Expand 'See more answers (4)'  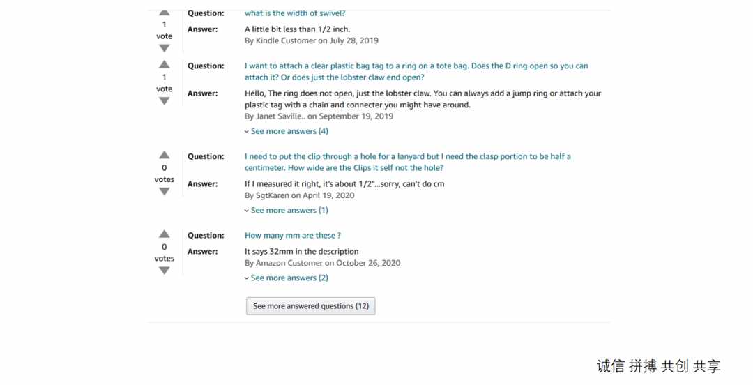point(287,131)
